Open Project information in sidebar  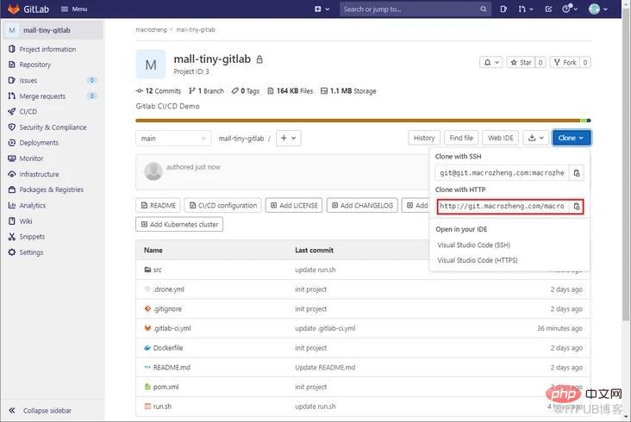[x=47, y=49]
